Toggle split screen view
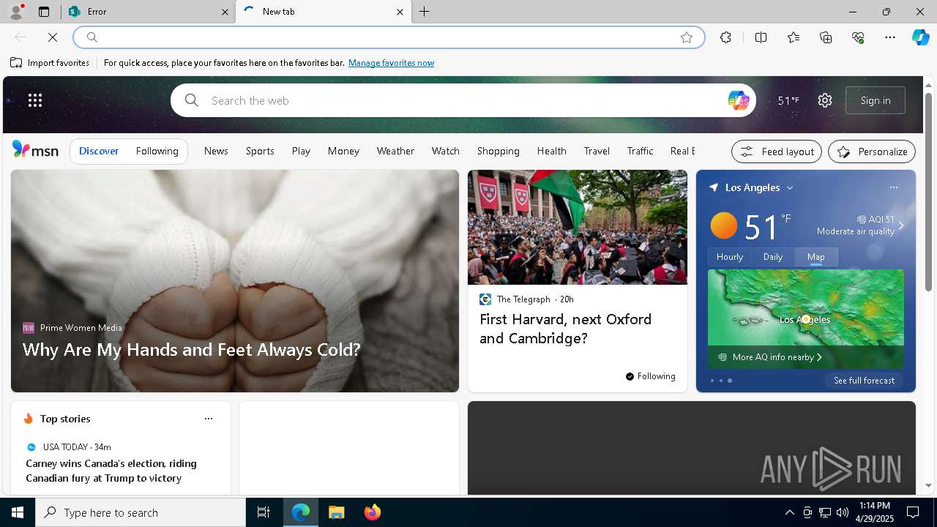This screenshot has height=527, width=937. point(761,37)
